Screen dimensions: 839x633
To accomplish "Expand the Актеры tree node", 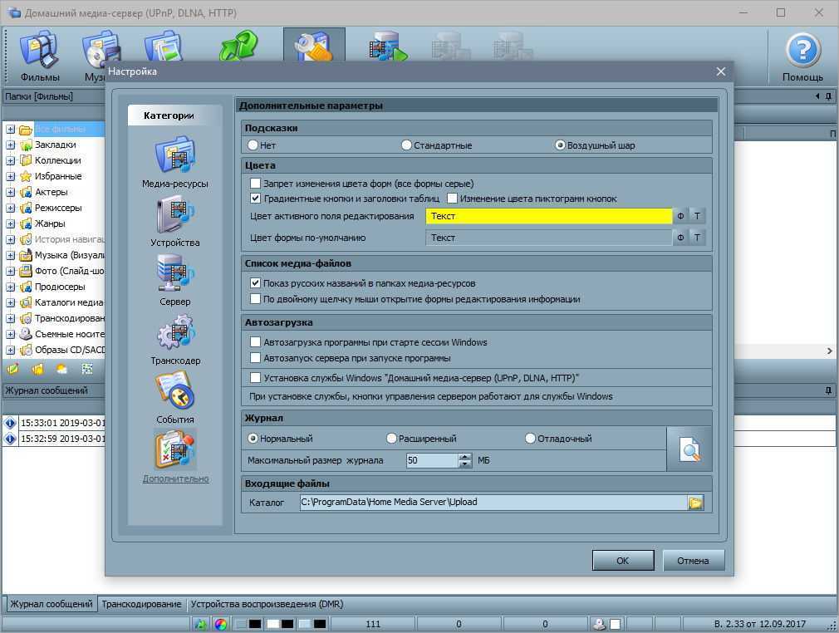I will 10,192.
